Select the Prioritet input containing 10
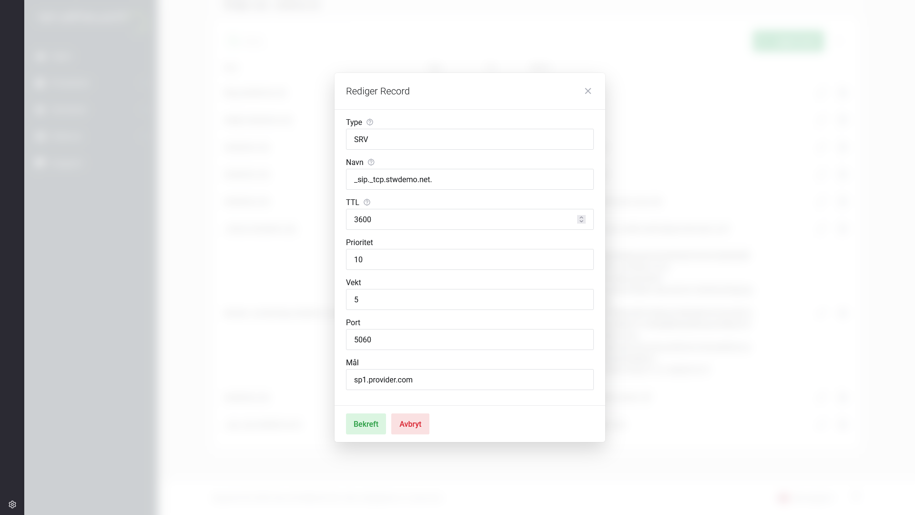 pyautogui.click(x=469, y=259)
